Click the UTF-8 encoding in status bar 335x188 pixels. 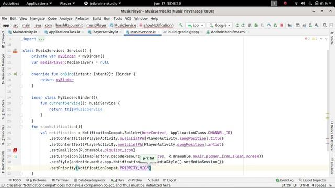click(x=304, y=185)
